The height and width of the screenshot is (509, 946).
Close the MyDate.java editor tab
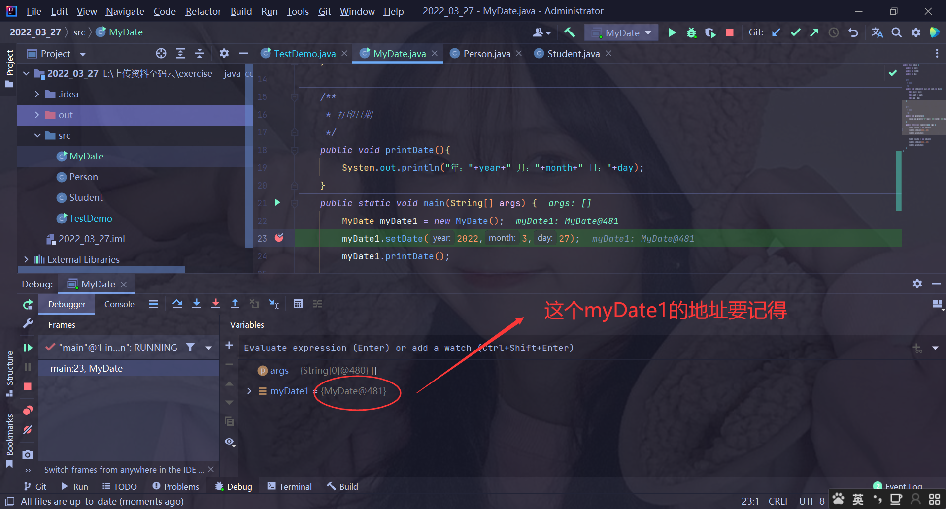pos(435,53)
